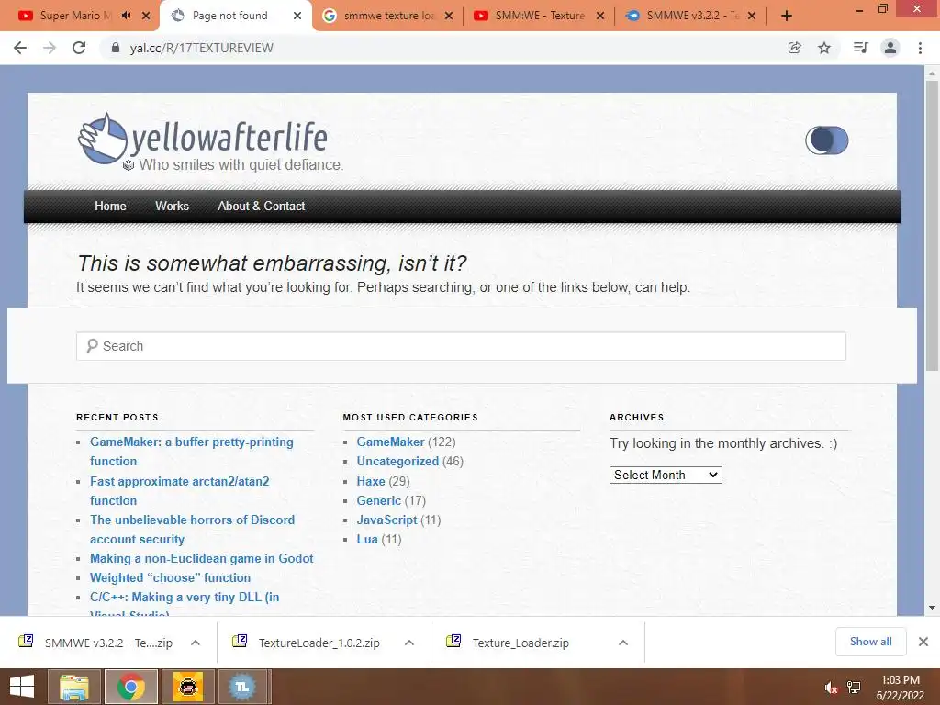Open GameMaker buffer pretty-printing post
This screenshot has width=940, height=705.
coord(192,452)
